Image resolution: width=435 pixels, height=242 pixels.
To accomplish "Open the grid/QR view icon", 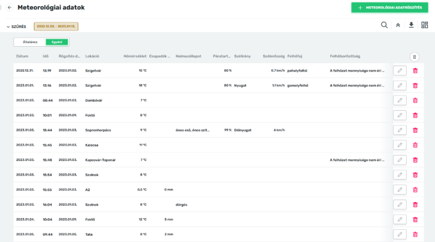I will point(424,25).
